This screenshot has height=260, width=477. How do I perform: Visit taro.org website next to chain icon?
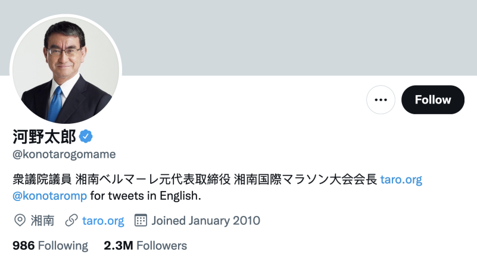[104, 221]
